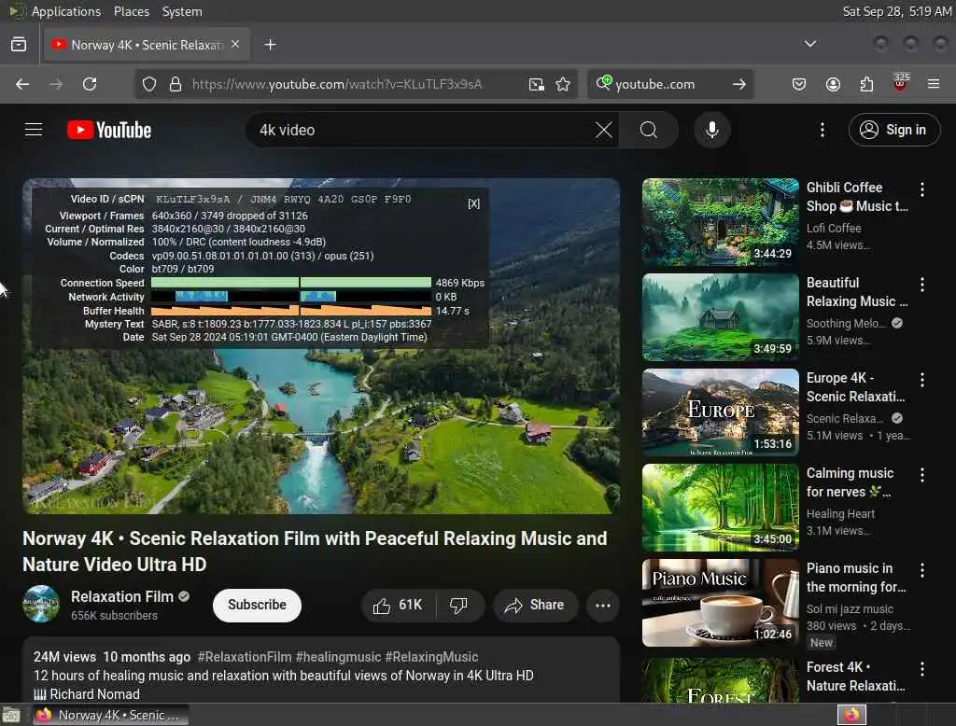The height and width of the screenshot is (726, 956).
Task: Open Europe 4K Scenic Relaxation title
Action: pyautogui.click(x=855, y=387)
